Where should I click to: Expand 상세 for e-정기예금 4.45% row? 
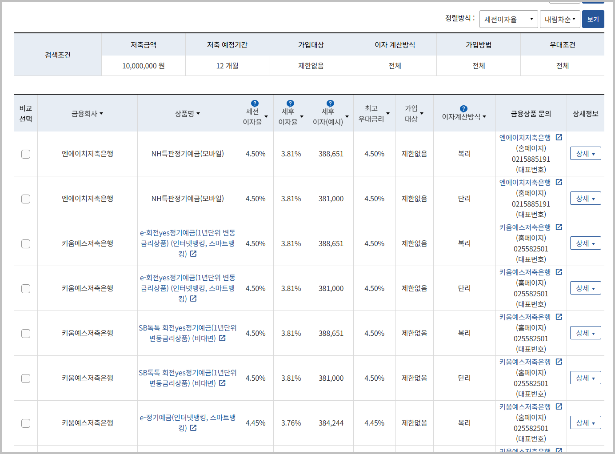(585, 423)
